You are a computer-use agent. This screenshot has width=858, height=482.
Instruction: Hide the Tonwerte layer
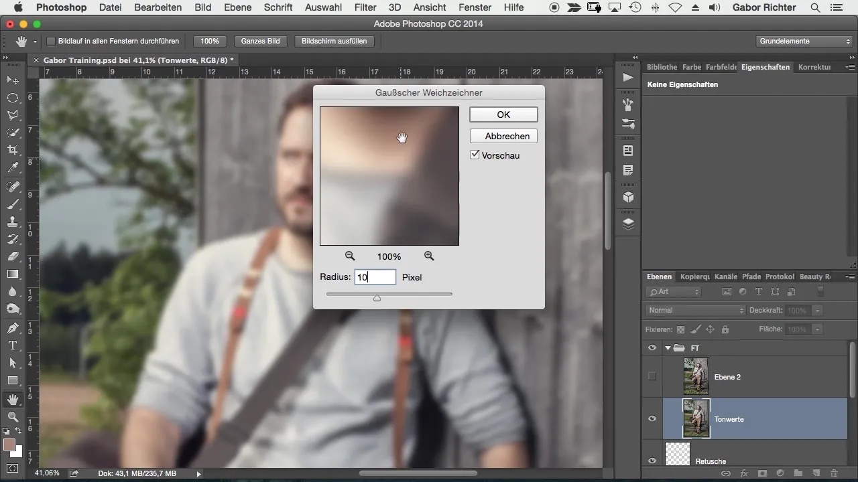point(652,419)
